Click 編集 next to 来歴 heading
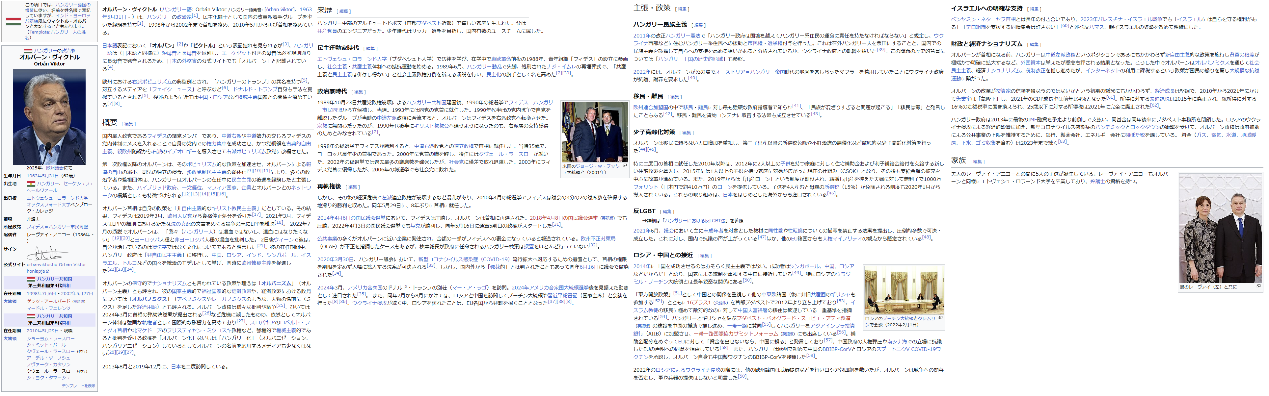 [x=343, y=11]
